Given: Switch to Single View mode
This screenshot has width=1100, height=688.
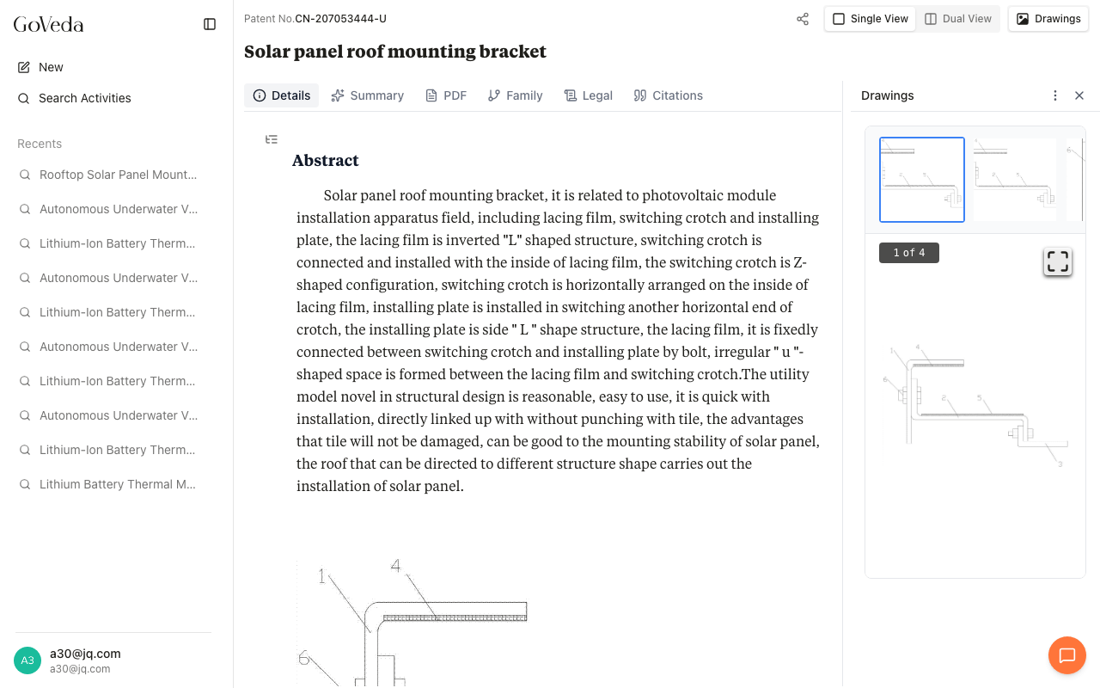Looking at the screenshot, I should 870,19.
